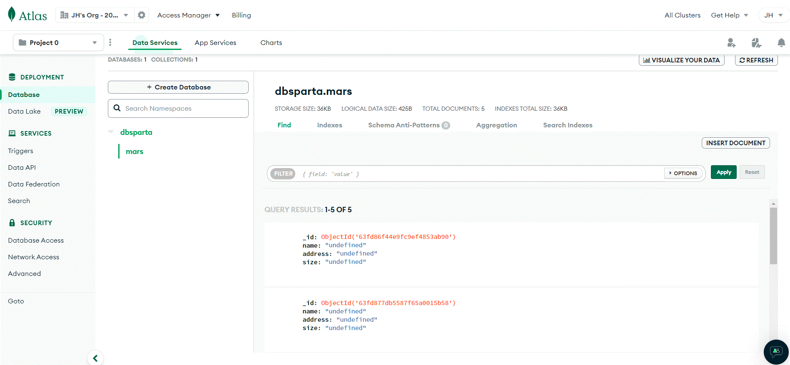This screenshot has width=790, height=365.
Task: Click Goto in the sidebar
Action: click(x=16, y=301)
